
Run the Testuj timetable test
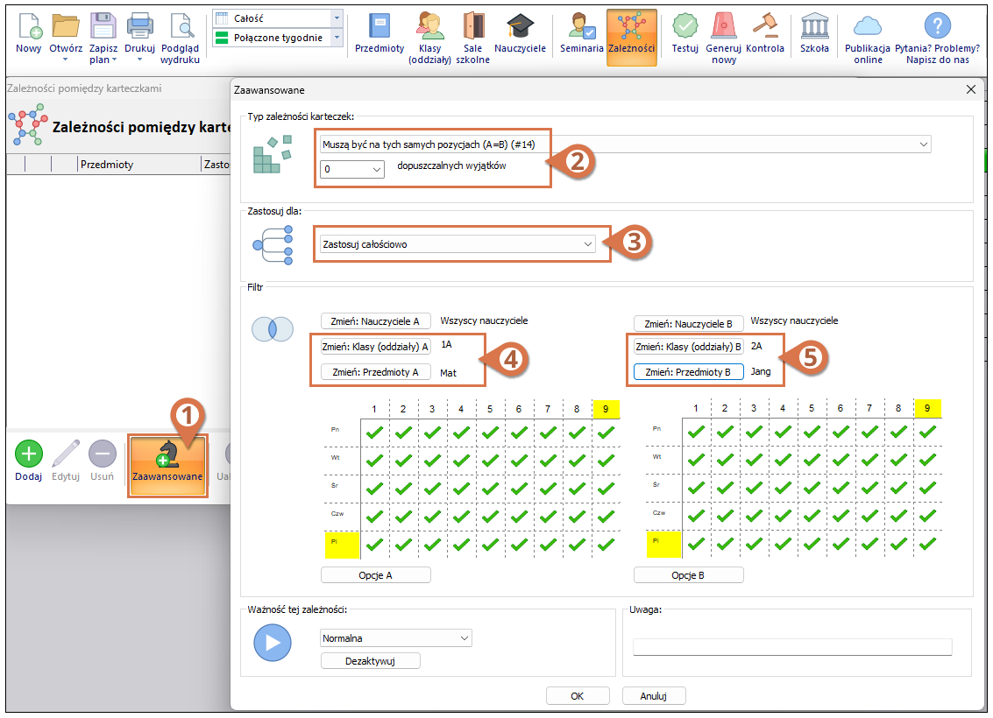tap(685, 33)
